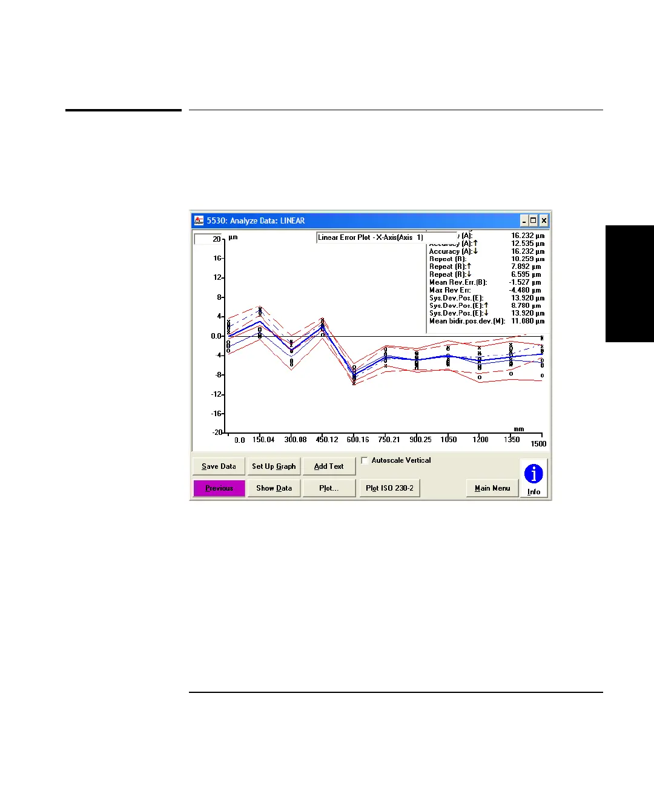Click the Show Data button
The image size is (654, 785).
[274, 488]
